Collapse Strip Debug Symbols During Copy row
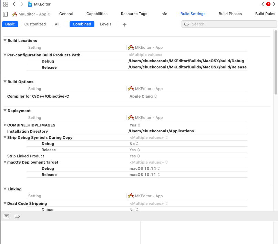Screen dimensions: 278x244 (x=5, y=137)
